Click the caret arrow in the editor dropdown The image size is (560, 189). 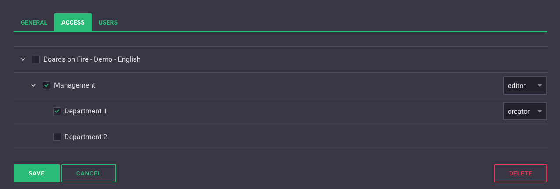(540, 86)
